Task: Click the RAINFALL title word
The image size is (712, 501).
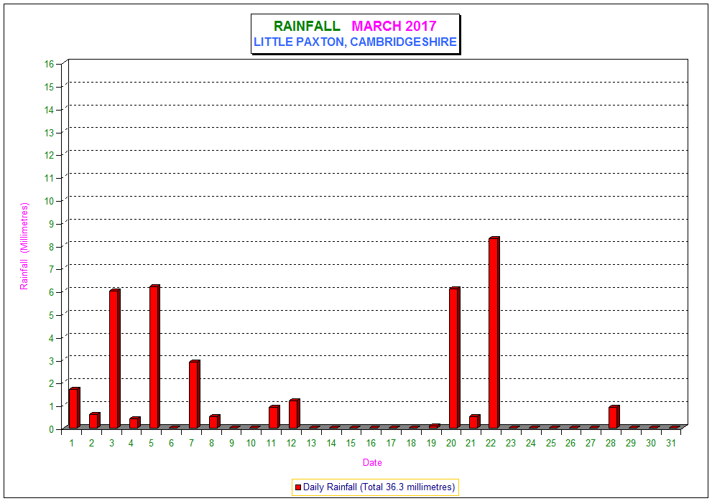Action: pyautogui.click(x=307, y=26)
